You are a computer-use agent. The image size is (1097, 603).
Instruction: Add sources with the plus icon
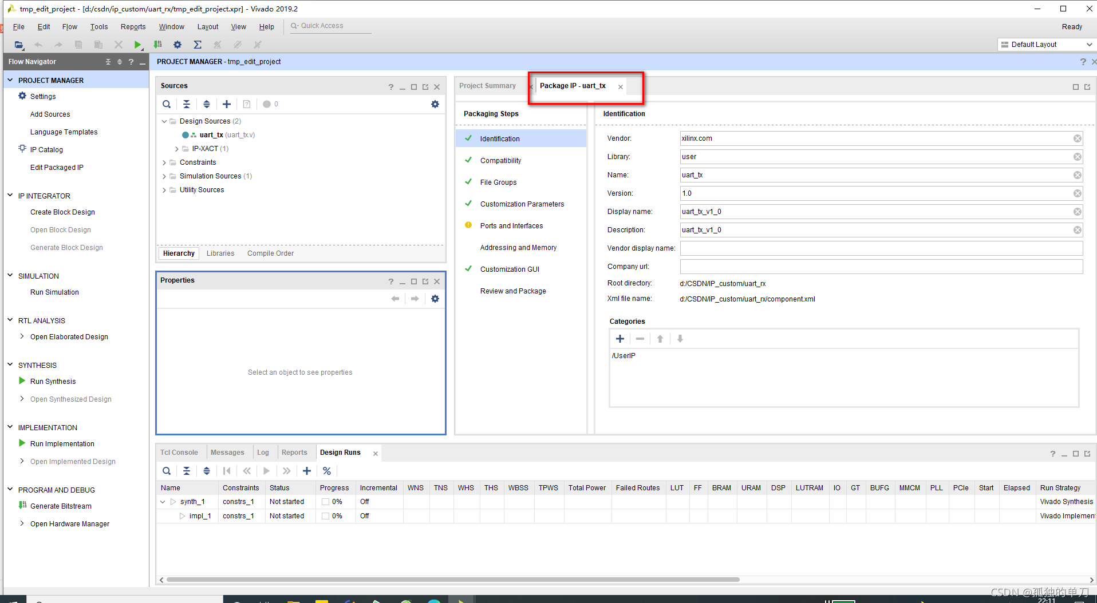[x=227, y=104]
